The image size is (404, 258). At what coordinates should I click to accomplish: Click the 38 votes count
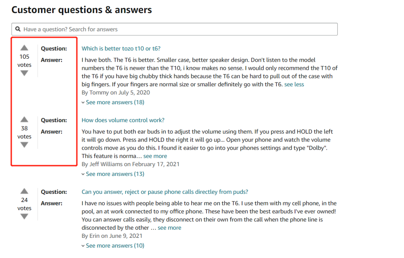coord(24,133)
